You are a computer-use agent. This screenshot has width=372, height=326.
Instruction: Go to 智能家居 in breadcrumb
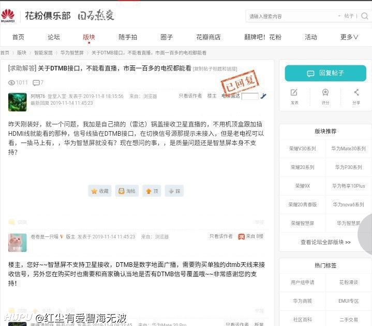43,53
